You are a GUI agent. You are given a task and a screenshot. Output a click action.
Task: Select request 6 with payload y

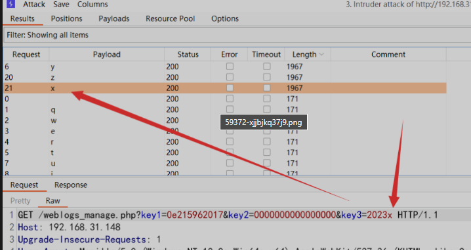click(x=225, y=67)
